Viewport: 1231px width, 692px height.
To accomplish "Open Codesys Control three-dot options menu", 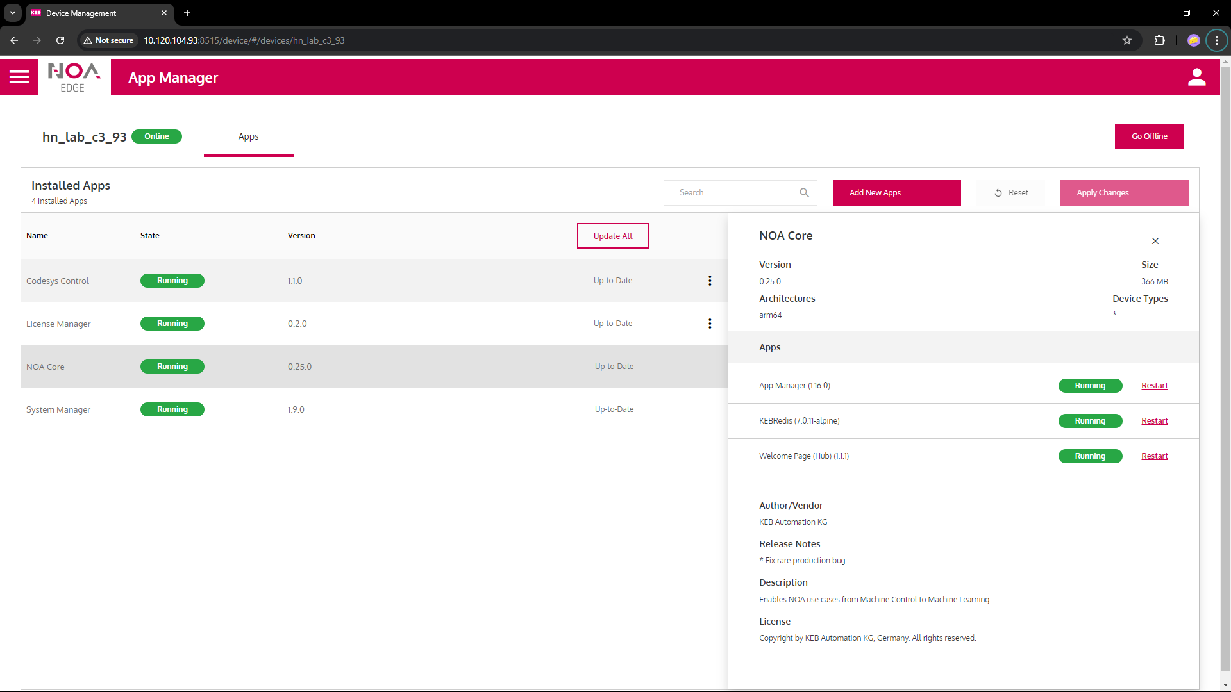I will coord(709,281).
